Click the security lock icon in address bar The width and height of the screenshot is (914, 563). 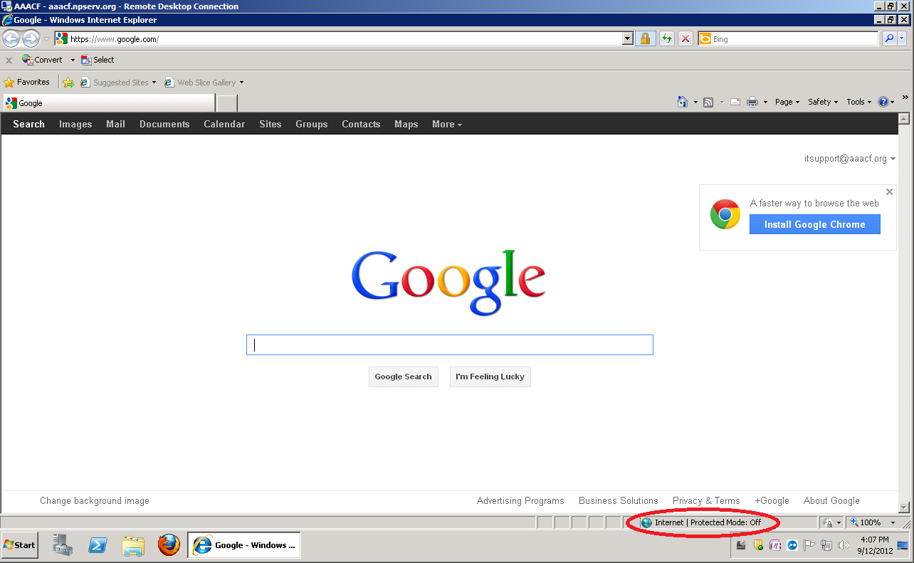point(646,38)
